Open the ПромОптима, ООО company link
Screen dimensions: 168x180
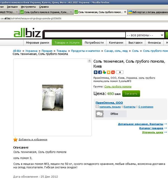tap(109, 103)
